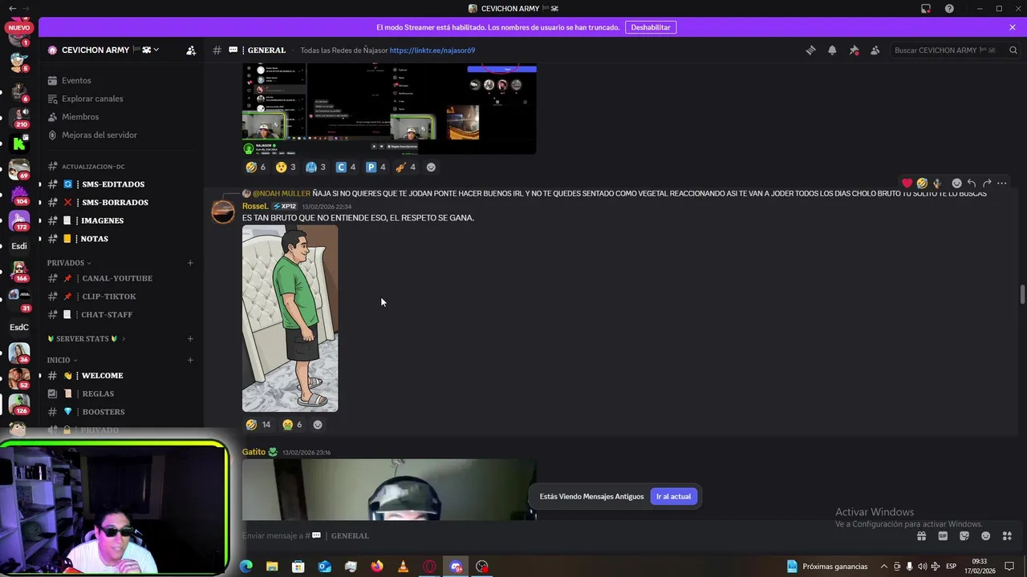Screen dimensions: 1027x577
Task: Open more options on hovered message
Action: (1001, 184)
